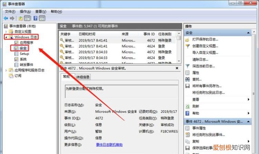
Task: Click the Back arrow toolbar icon
Action: coord(6,18)
